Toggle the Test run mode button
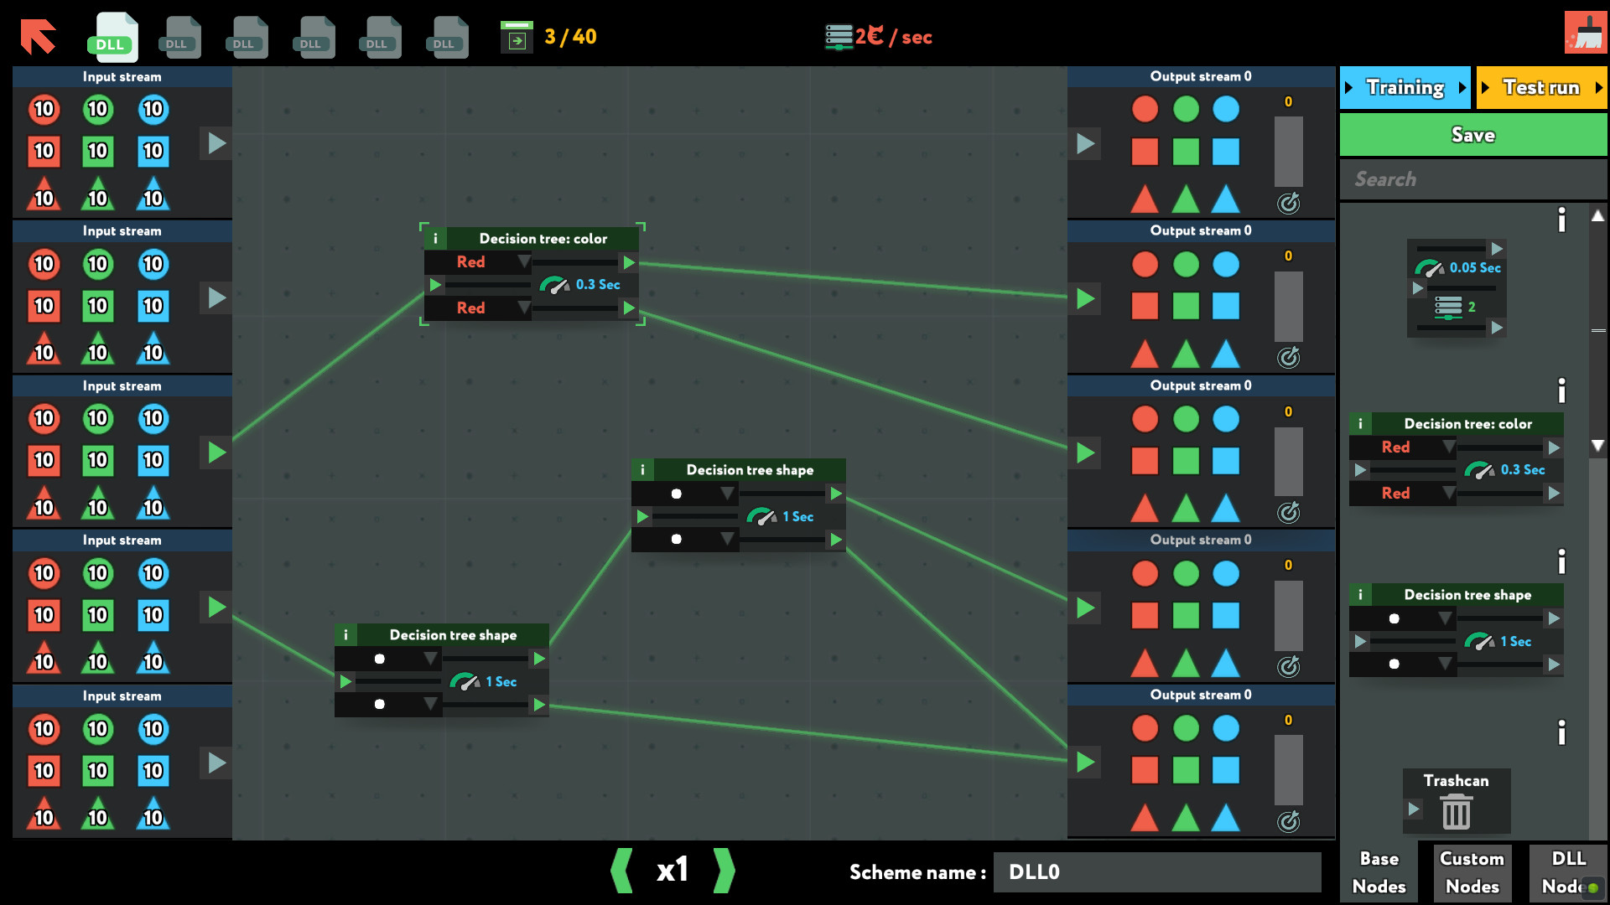Viewport: 1610px width, 905px height. (x=1540, y=88)
